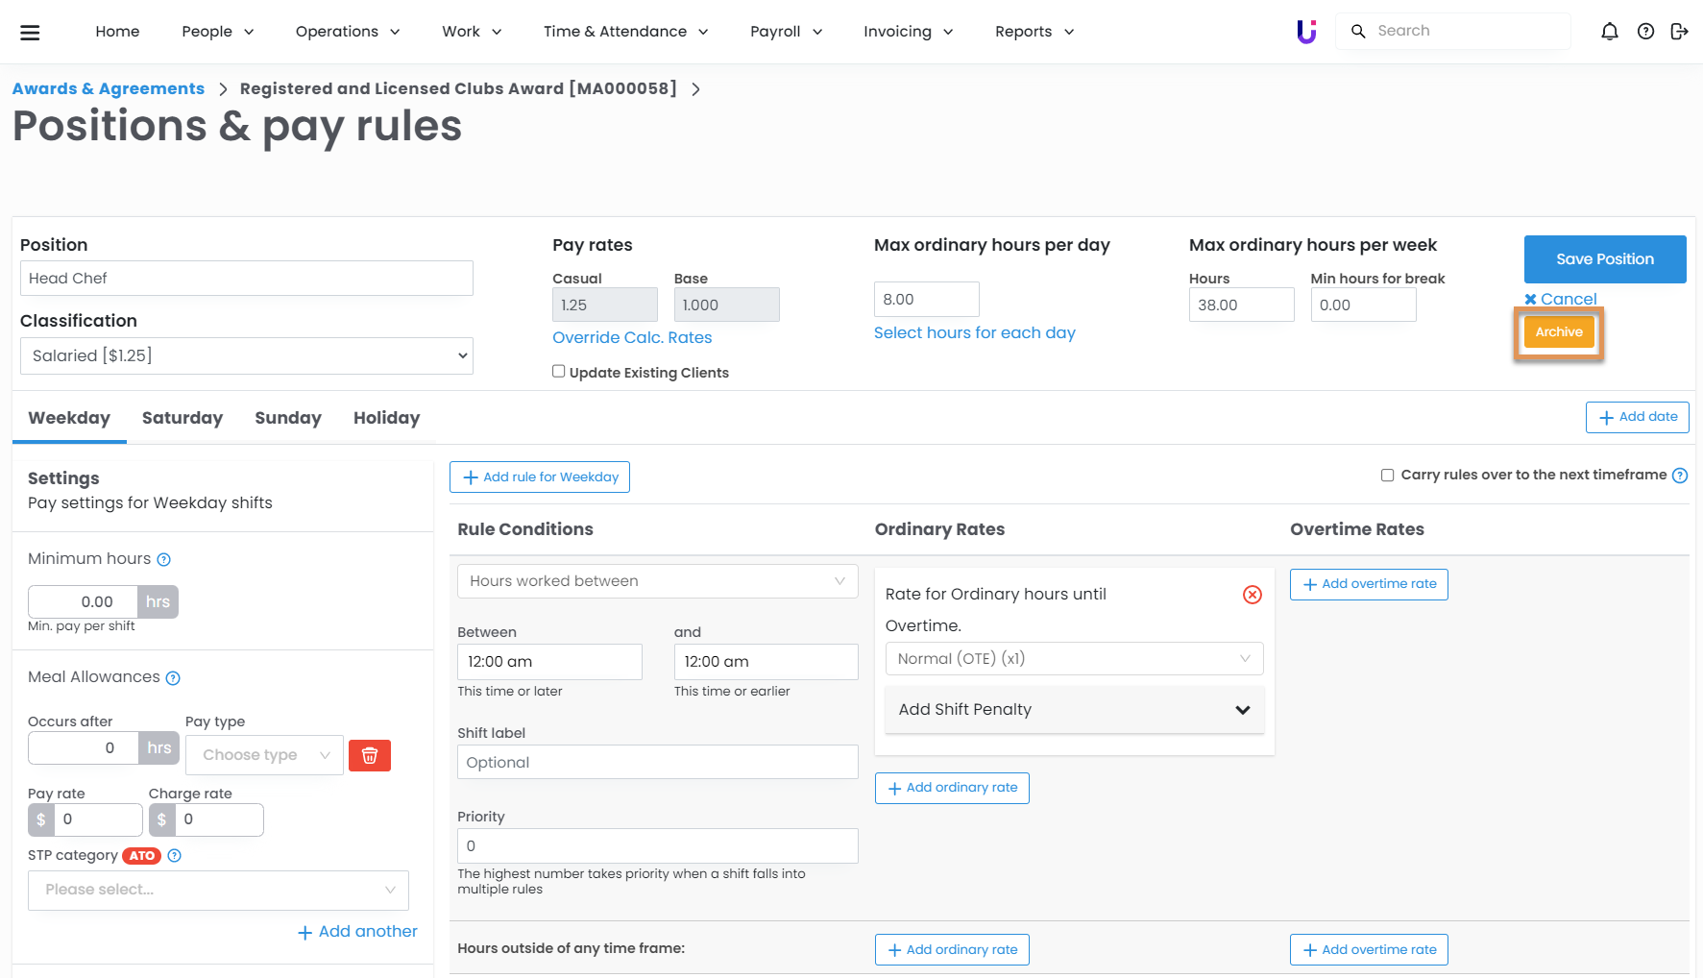Open the Override Calc. Rates link
This screenshot has width=1703, height=978.
coord(632,337)
